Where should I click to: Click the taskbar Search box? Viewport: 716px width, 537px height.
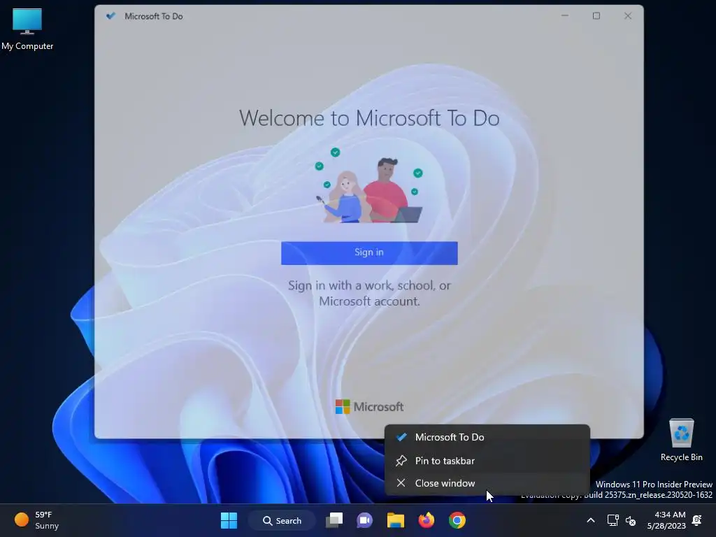(282, 520)
